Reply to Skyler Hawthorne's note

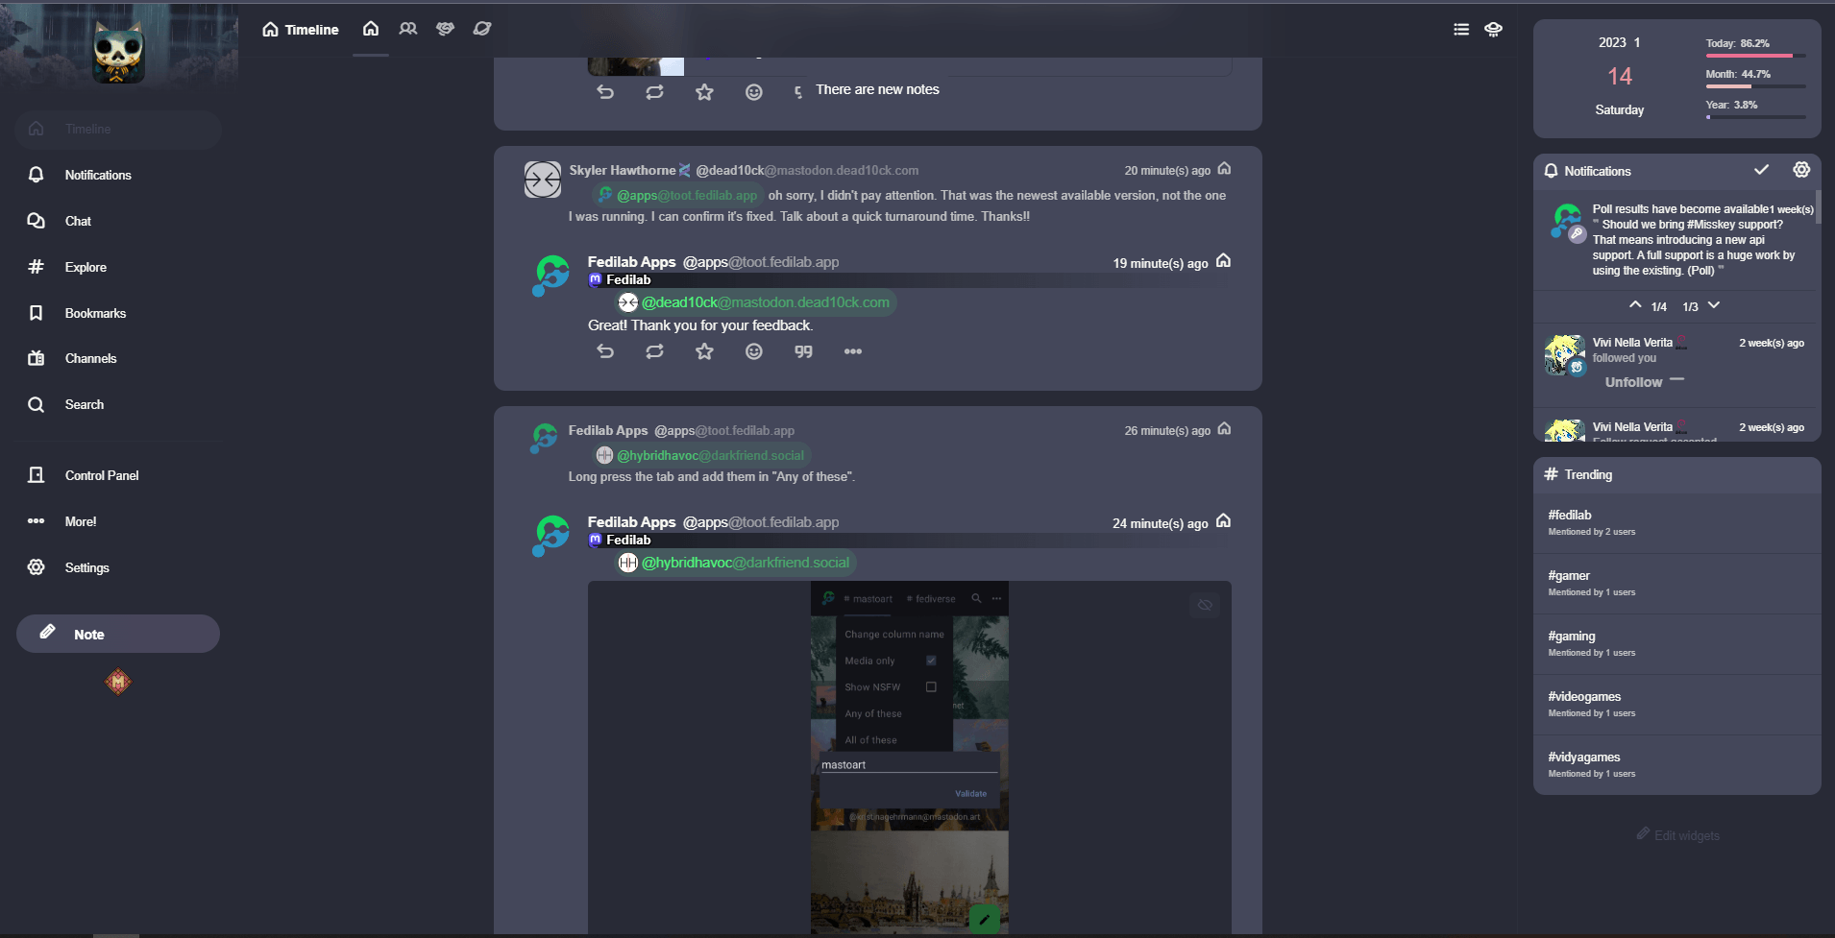(x=605, y=351)
